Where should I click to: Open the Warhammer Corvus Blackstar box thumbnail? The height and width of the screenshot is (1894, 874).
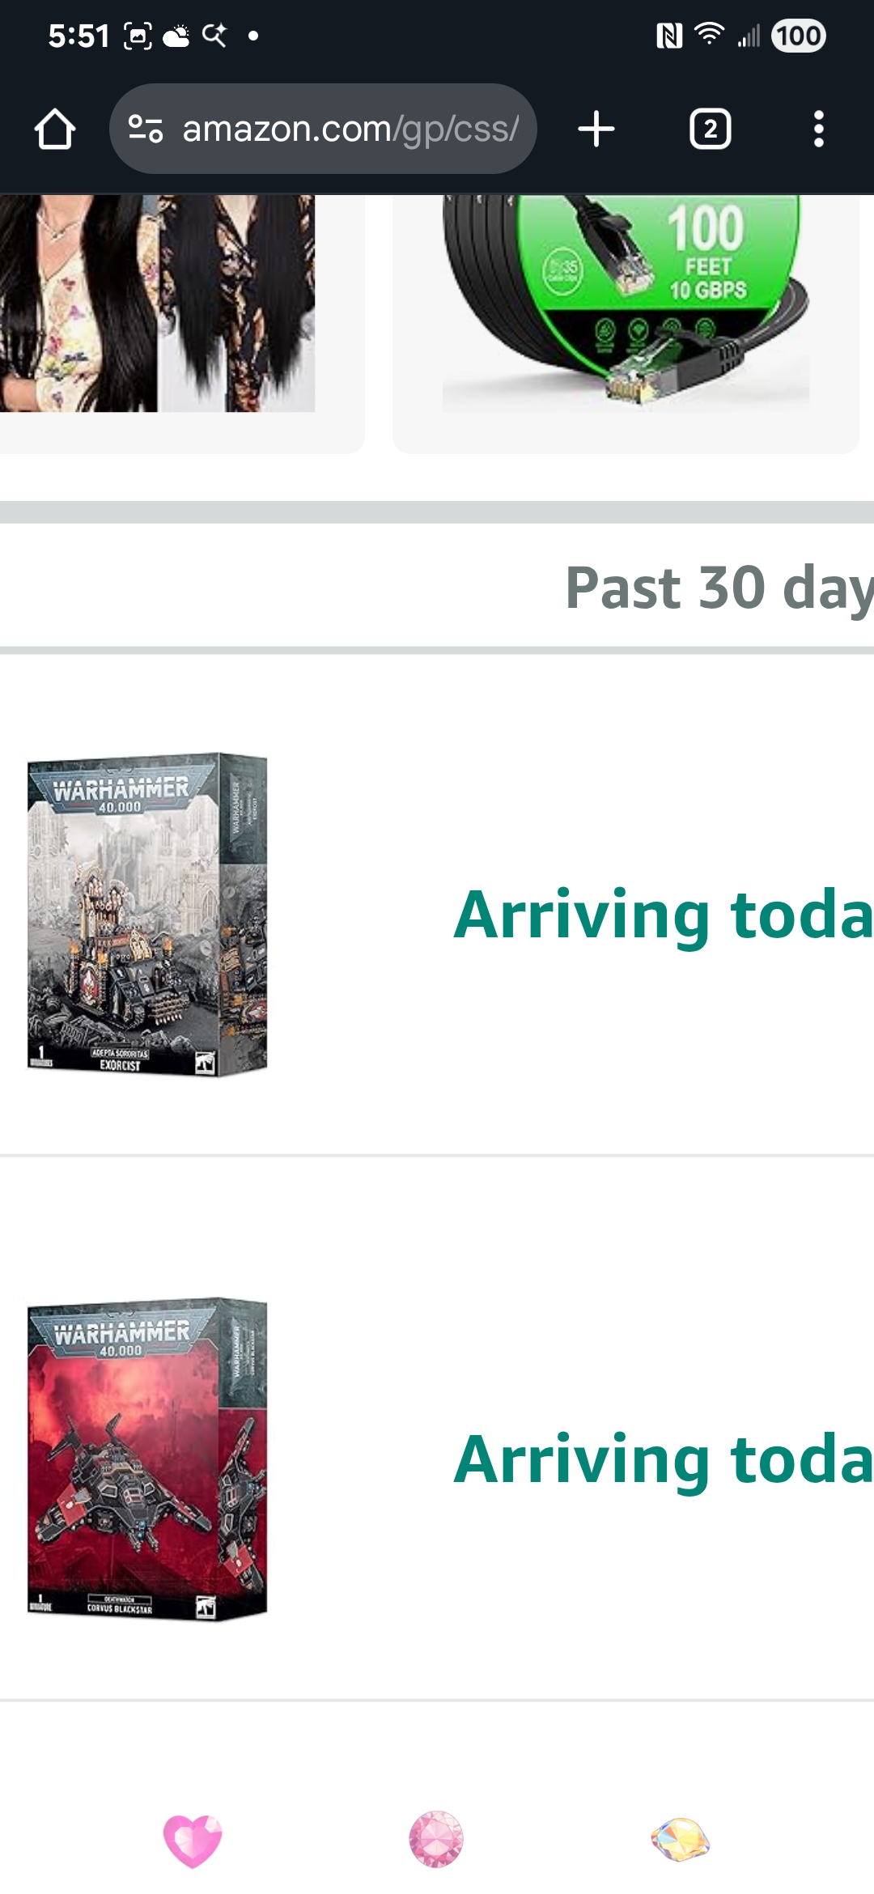pyautogui.click(x=147, y=1459)
